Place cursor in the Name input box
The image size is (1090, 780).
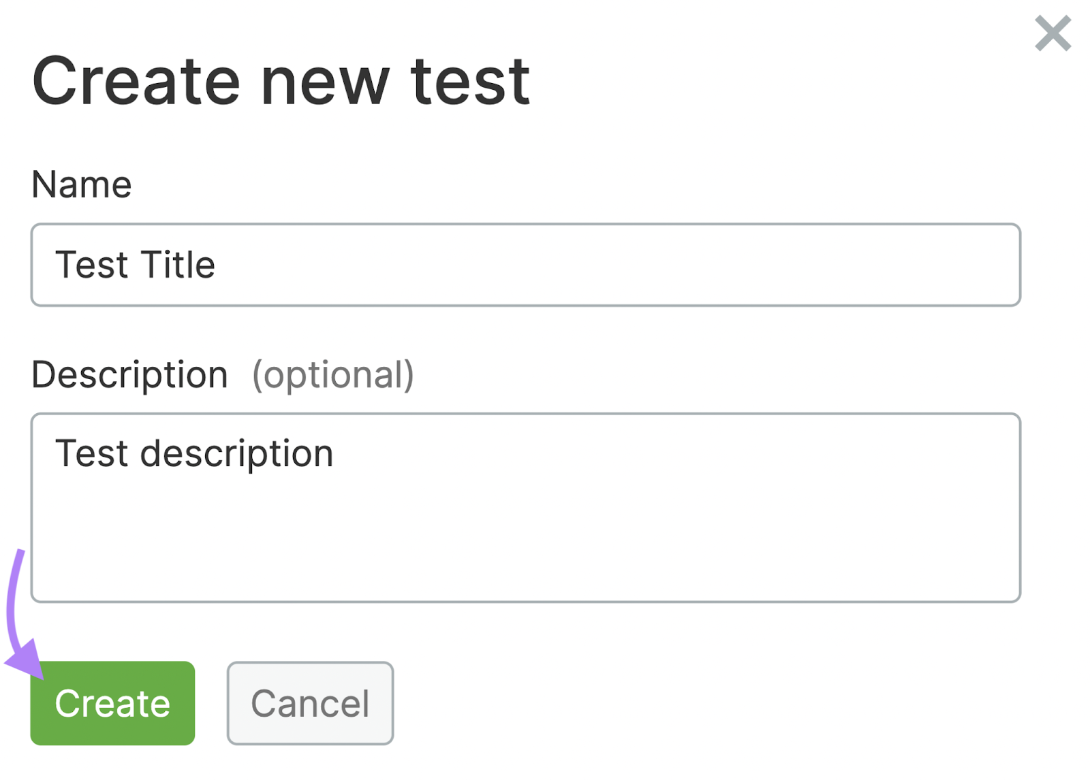coord(525,264)
